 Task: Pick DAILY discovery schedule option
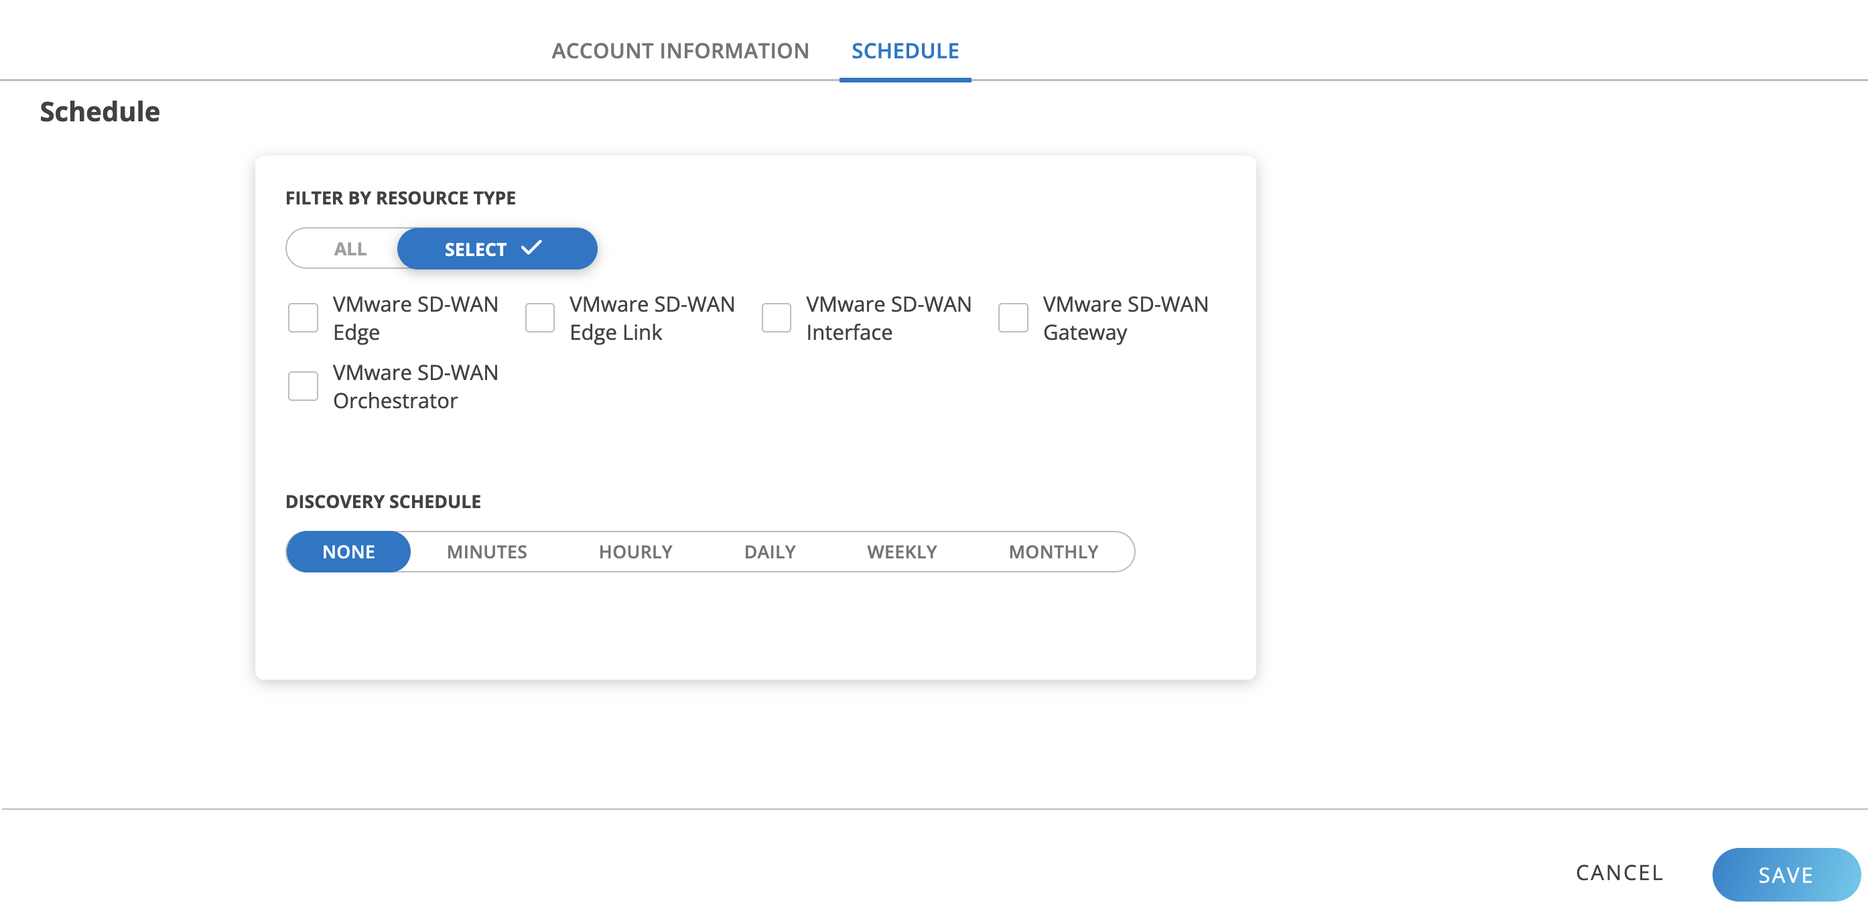(769, 552)
